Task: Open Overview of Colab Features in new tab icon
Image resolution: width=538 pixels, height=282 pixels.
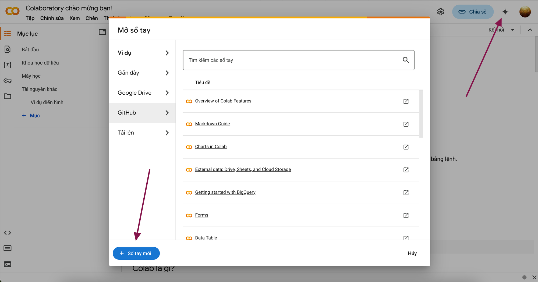Action: 406,101
